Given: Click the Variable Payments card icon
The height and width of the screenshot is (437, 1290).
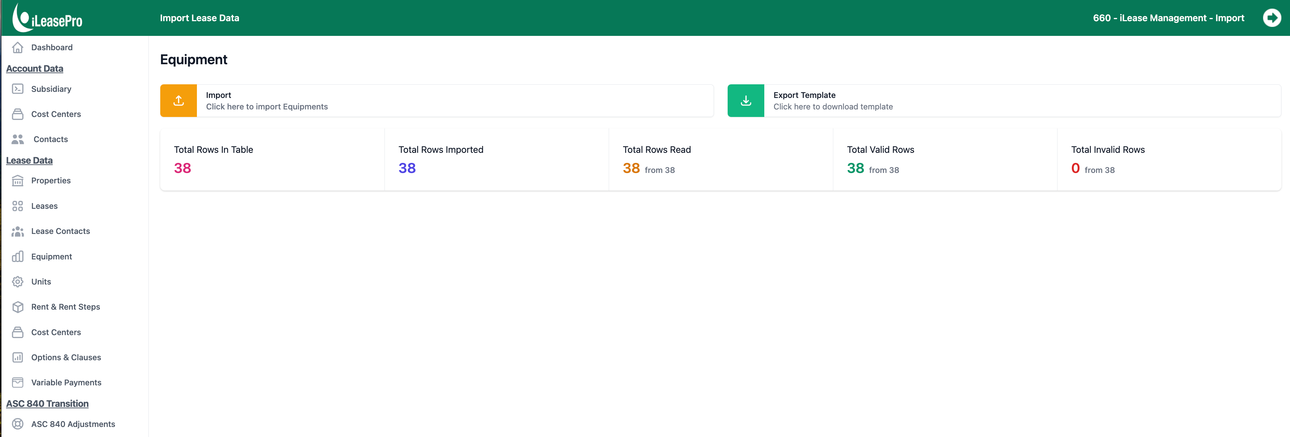Looking at the screenshot, I should tap(18, 382).
